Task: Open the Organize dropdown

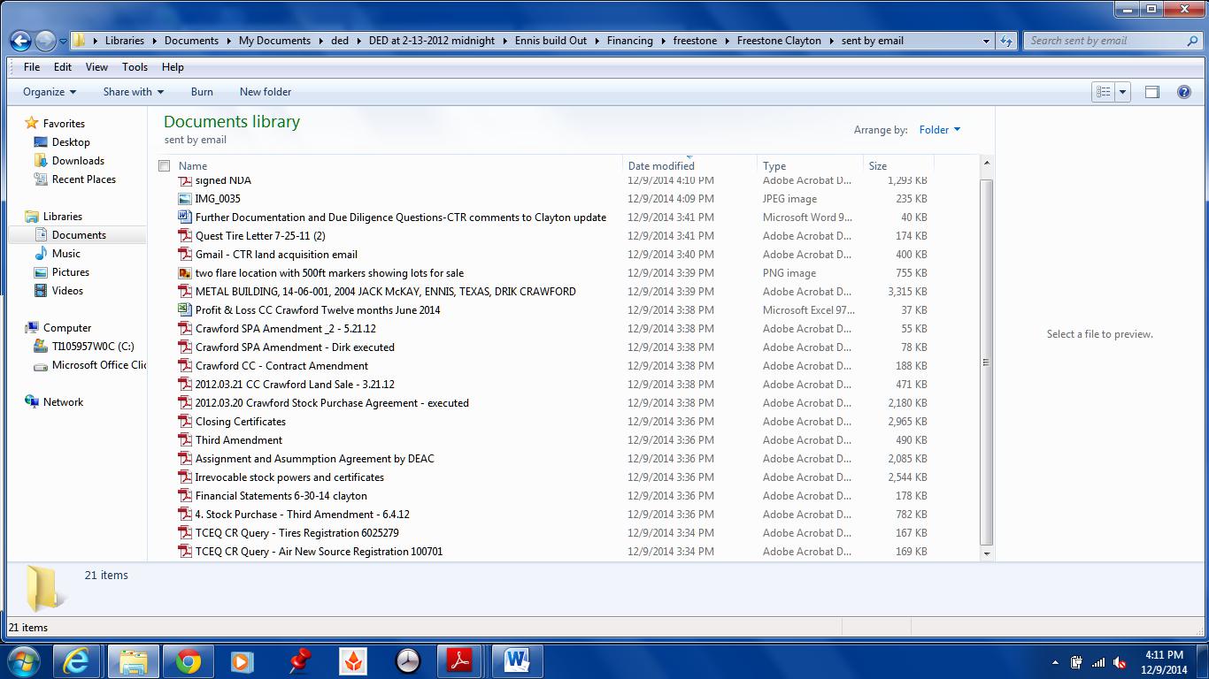Action: [x=50, y=92]
